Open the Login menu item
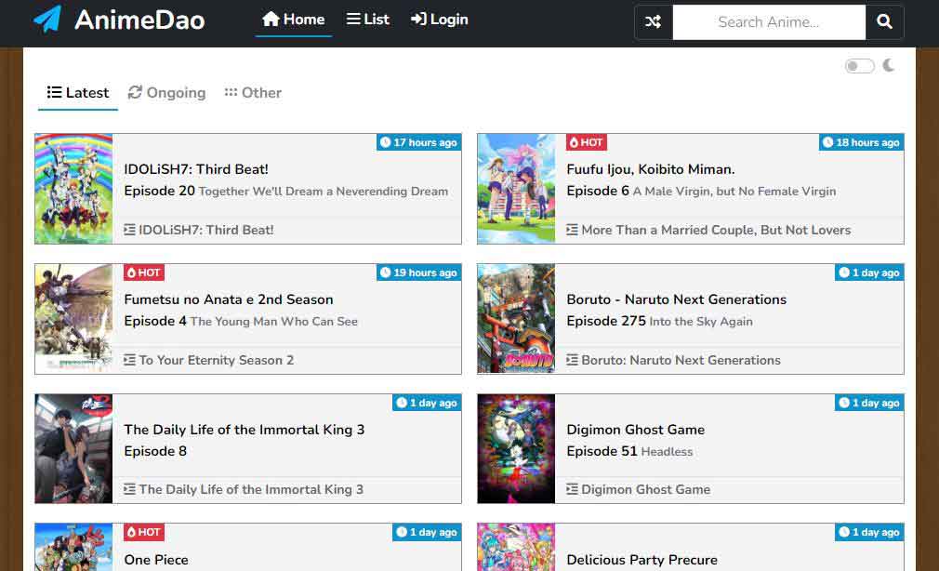Screen dimensions: 939x571 click(x=440, y=20)
